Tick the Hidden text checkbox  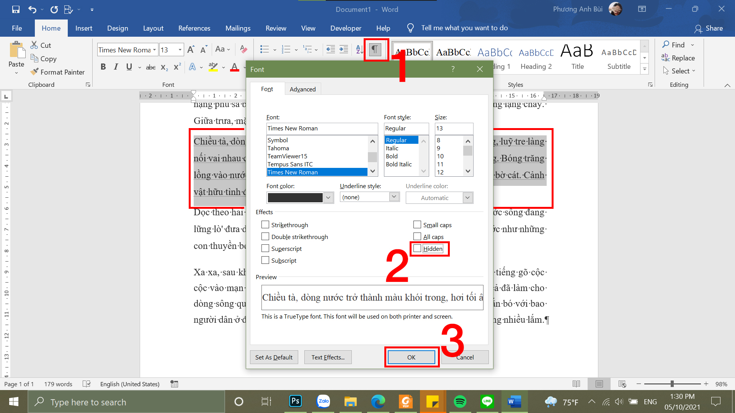point(417,249)
